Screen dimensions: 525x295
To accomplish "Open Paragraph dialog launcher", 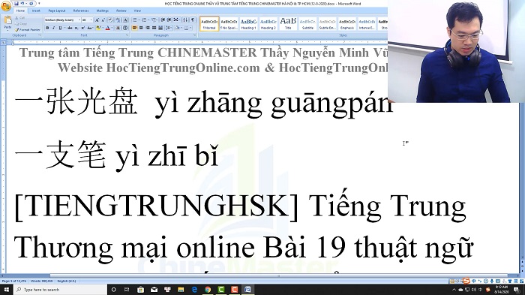I will point(194,35).
